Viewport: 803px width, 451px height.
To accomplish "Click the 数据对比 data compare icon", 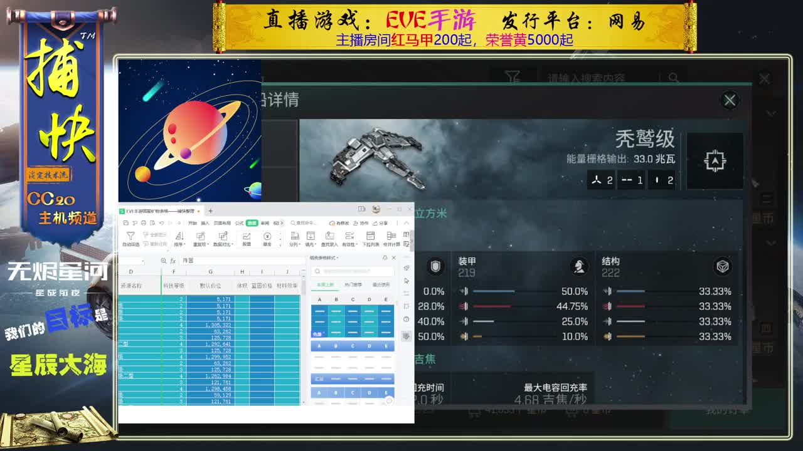I will (221, 237).
